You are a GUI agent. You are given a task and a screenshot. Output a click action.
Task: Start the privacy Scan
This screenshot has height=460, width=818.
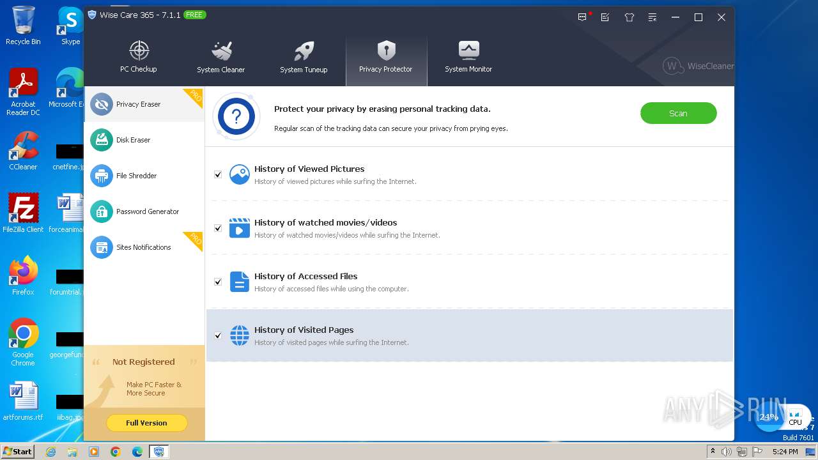[678, 113]
